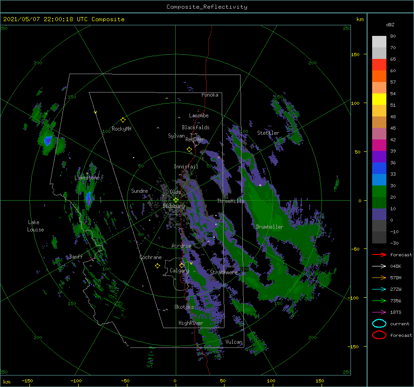Click the Ponoka town label
Viewport: 414px width, 387px height.
click(x=210, y=95)
